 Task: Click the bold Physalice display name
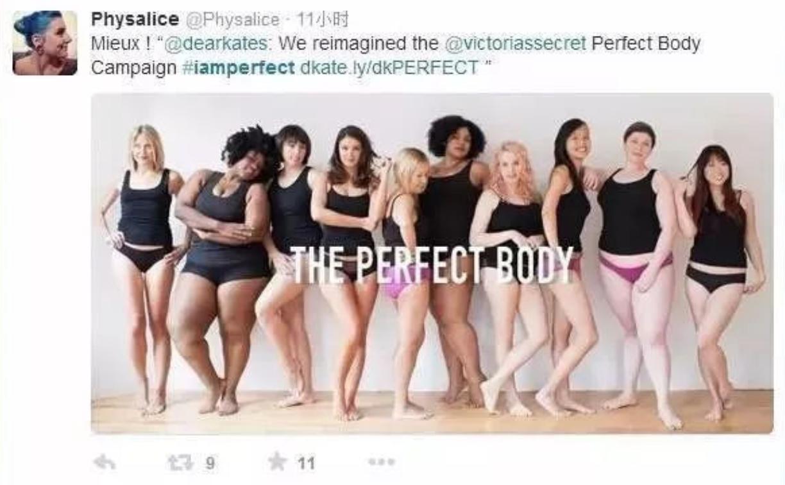tap(136, 20)
